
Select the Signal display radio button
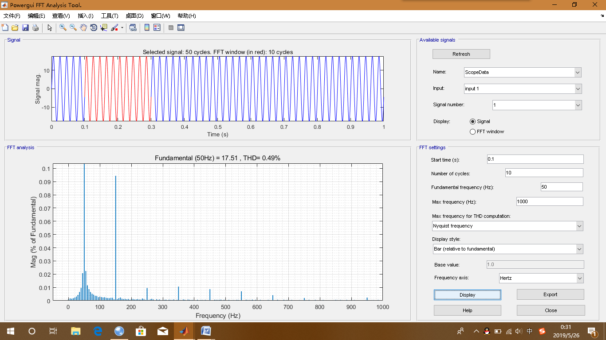pyautogui.click(x=472, y=121)
